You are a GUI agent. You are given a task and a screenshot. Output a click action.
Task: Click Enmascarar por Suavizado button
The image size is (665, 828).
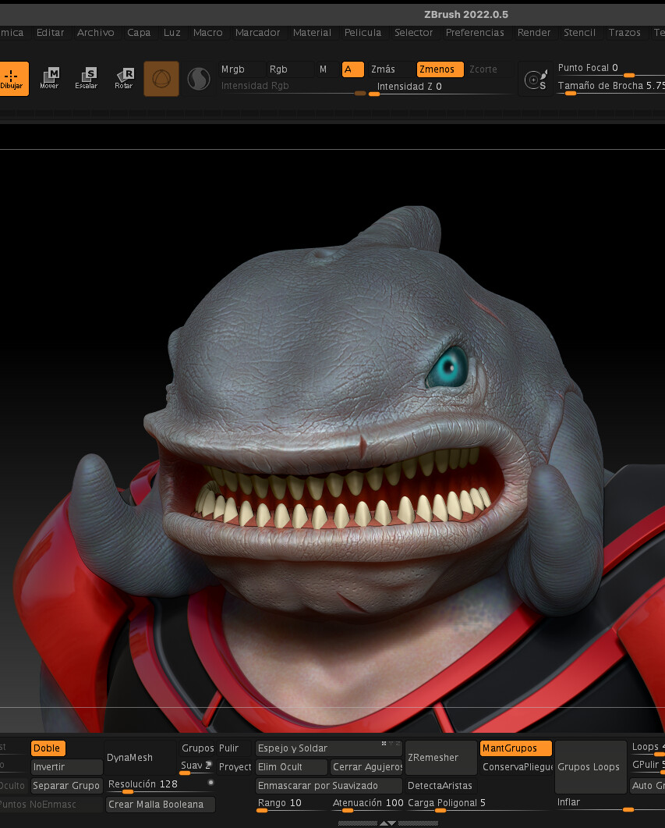[328, 785]
